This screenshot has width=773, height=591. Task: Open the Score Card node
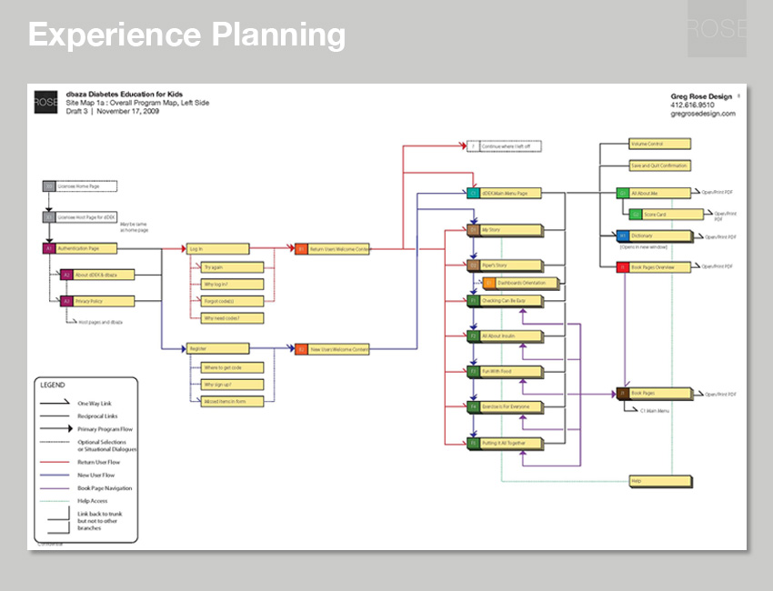[667, 215]
